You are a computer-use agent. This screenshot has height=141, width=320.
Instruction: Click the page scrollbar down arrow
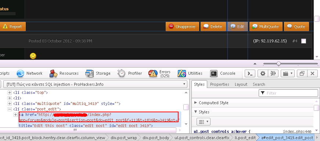point(317,57)
